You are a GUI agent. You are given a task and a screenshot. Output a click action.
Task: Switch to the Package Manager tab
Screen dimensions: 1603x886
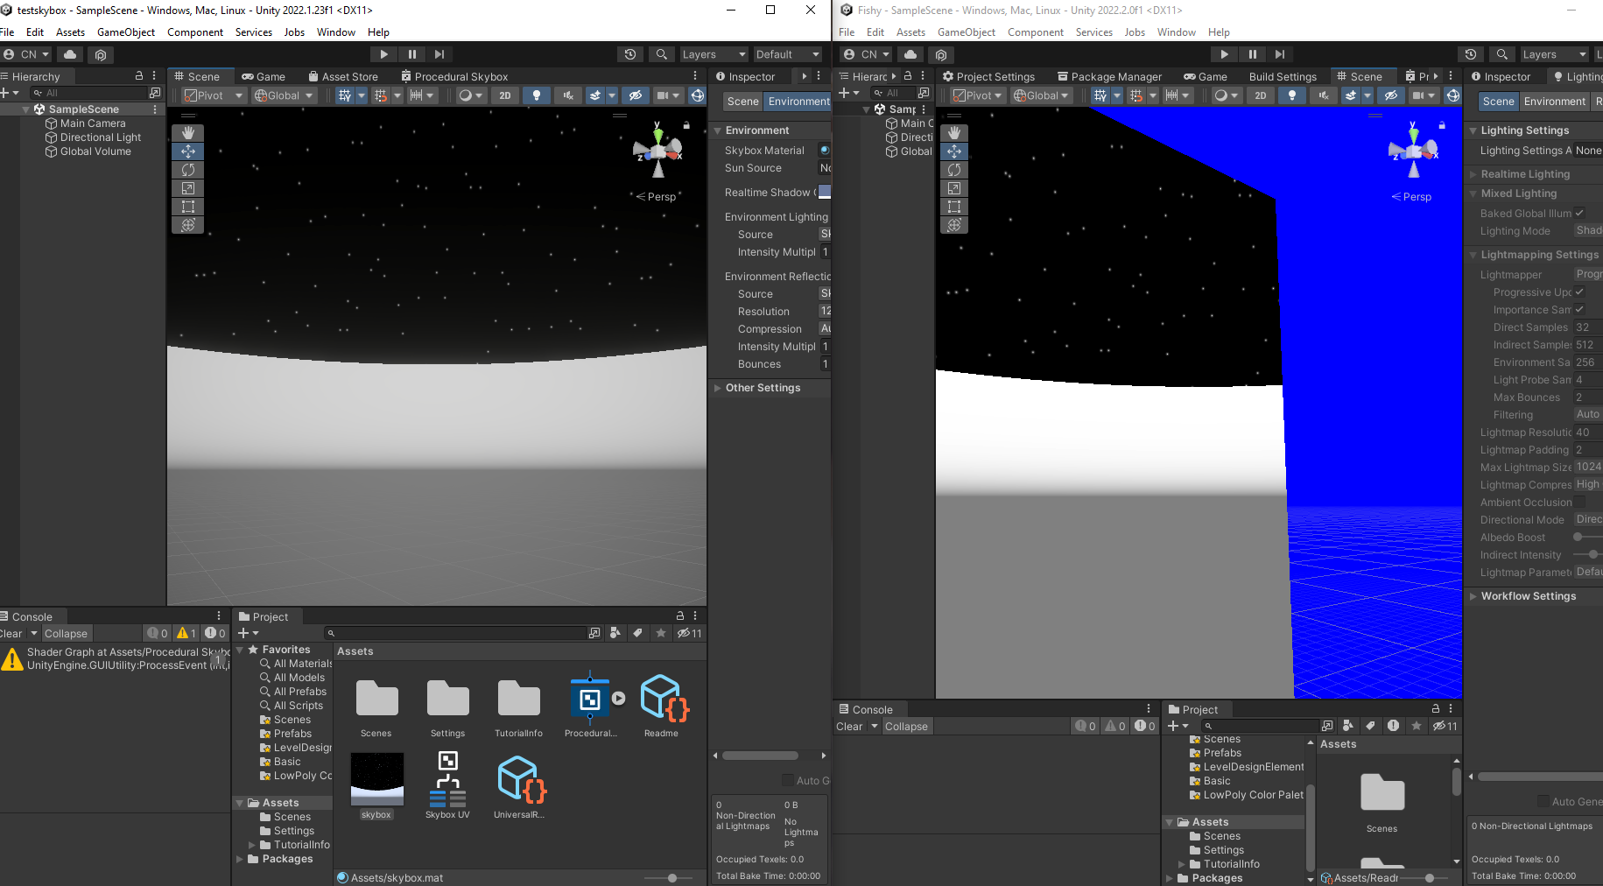(1109, 77)
